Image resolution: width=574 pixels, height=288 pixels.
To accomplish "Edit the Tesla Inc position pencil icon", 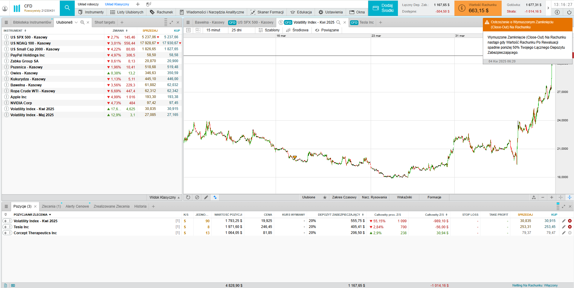I will (564, 227).
